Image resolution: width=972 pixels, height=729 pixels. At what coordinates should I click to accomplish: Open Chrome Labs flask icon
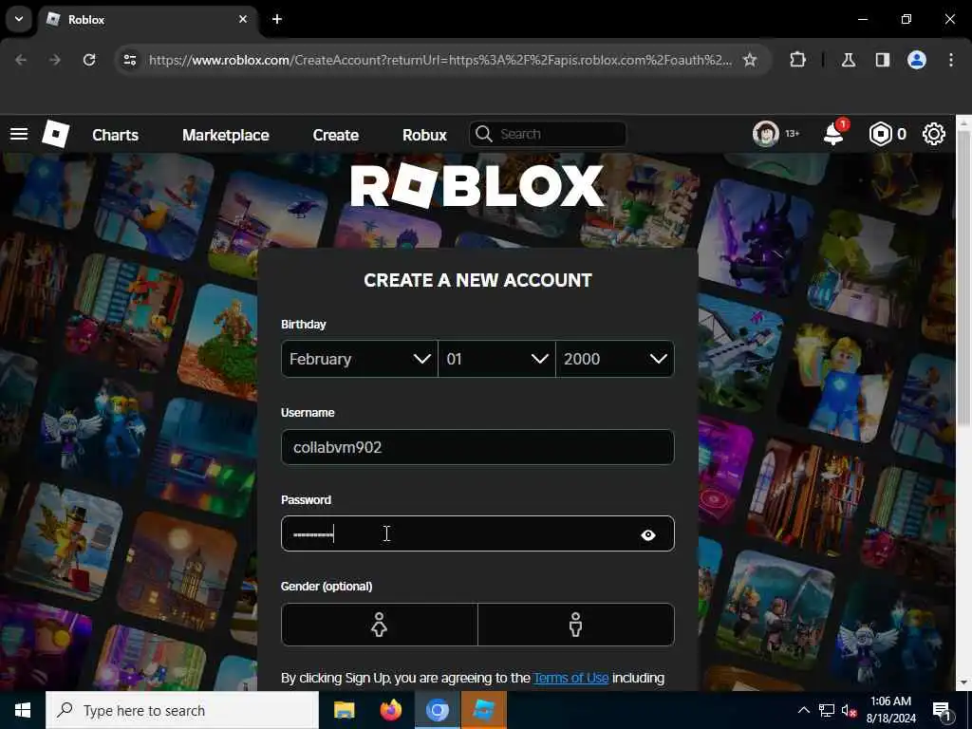coord(848,60)
